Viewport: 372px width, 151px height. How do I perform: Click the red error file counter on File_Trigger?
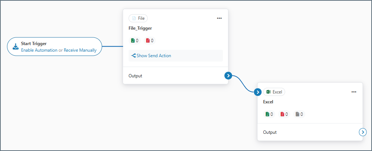[150, 41]
